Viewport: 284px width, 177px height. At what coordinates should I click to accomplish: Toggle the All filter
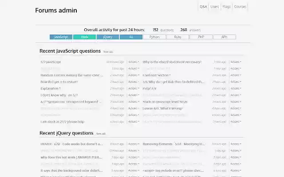click(x=131, y=37)
